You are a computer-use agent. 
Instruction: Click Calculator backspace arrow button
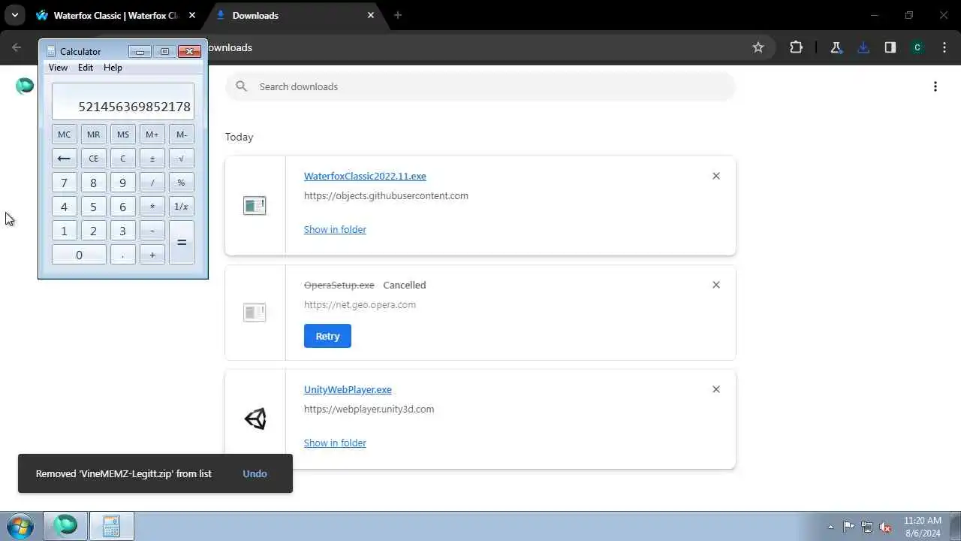coord(64,159)
